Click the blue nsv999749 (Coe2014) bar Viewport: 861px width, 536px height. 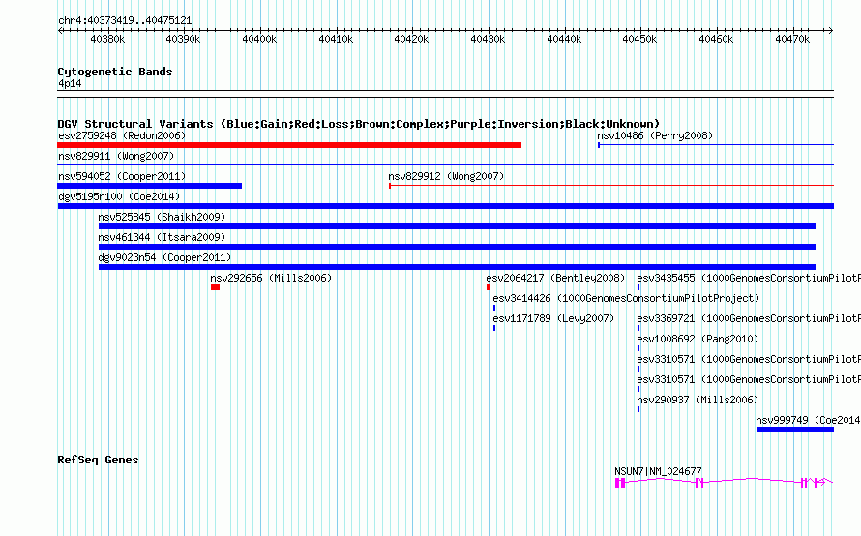click(795, 430)
